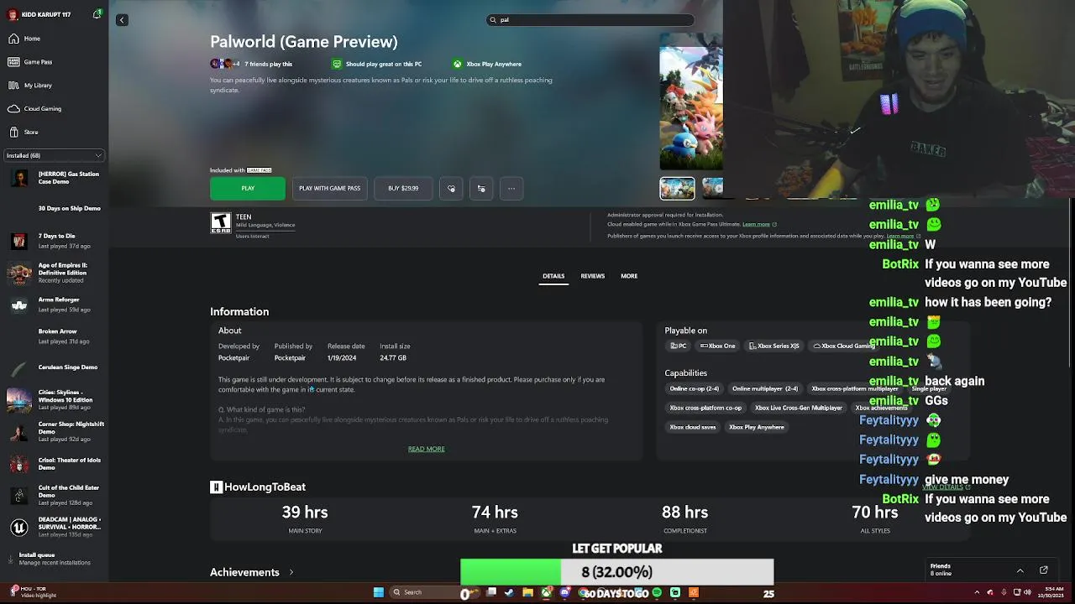Click Online multiplayer (2-4) capability chip

click(765, 389)
